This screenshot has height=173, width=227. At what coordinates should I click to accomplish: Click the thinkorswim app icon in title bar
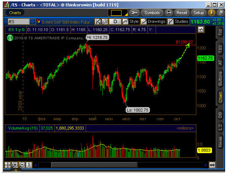click(7, 5)
